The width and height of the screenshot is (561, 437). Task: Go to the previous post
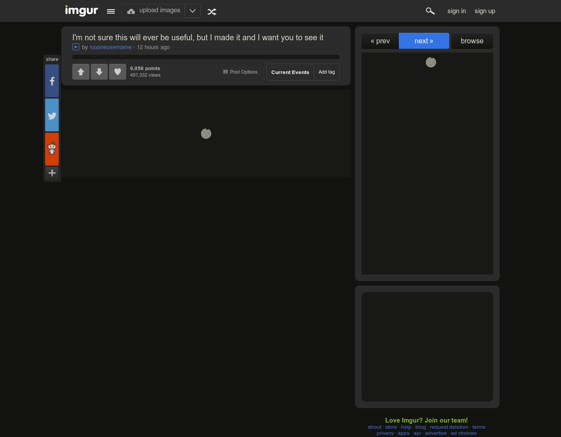pyautogui.click(x=380, y=41)
